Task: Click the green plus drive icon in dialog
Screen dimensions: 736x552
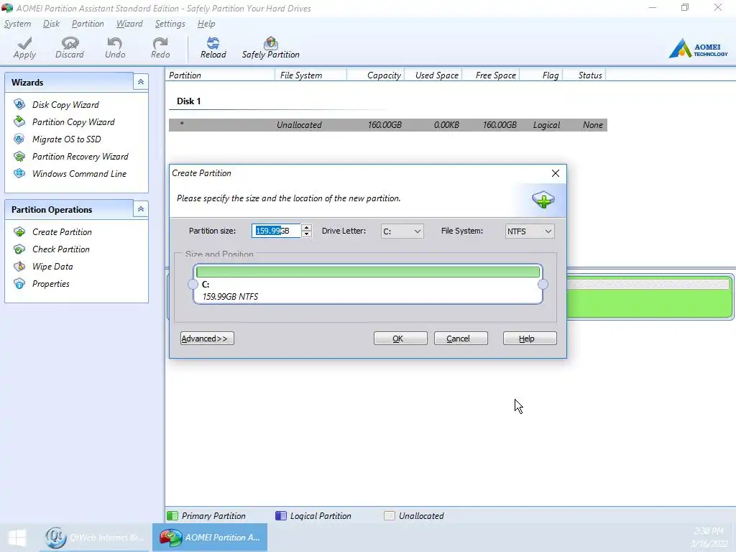Action: [543, 200]
